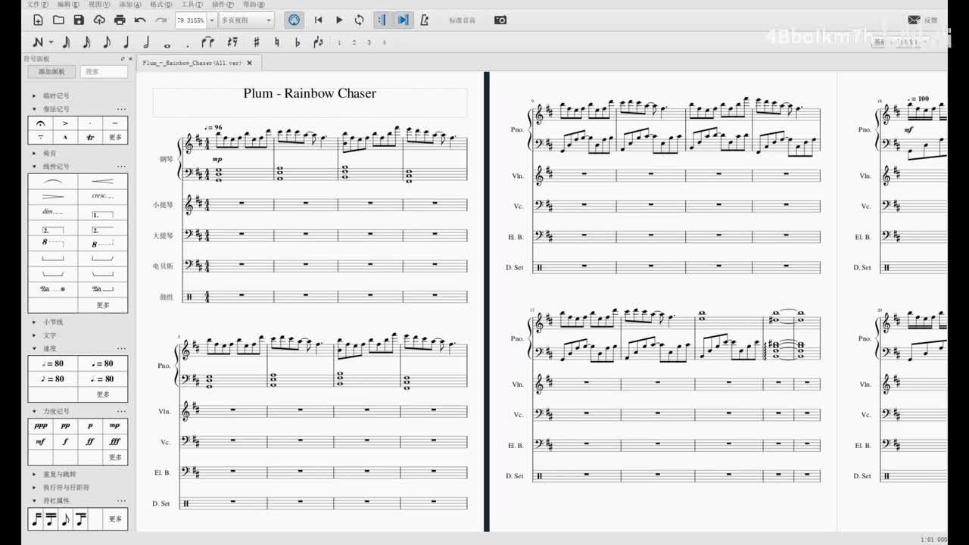Select the mf dynamic in the palette
Screen dimensions: 969x545
41,441
